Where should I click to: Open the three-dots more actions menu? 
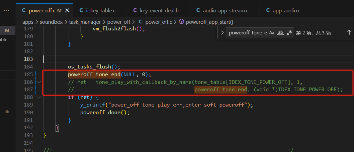(x=6, y=10)
